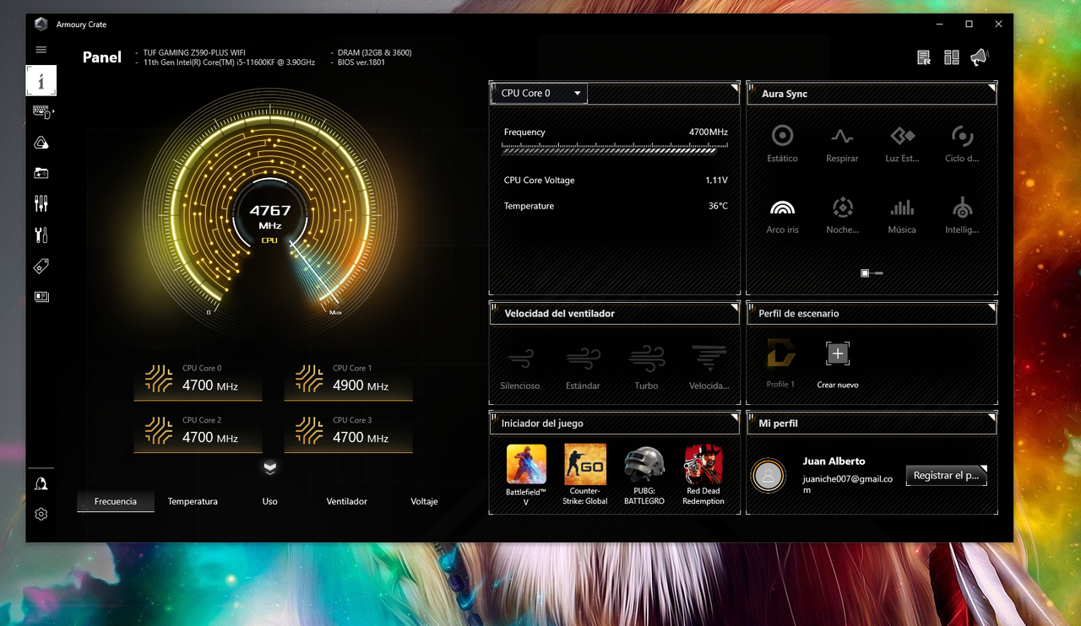
Task: Launch PUBG: BATTLEGRO from game launcher
Action: coord(644,476)
